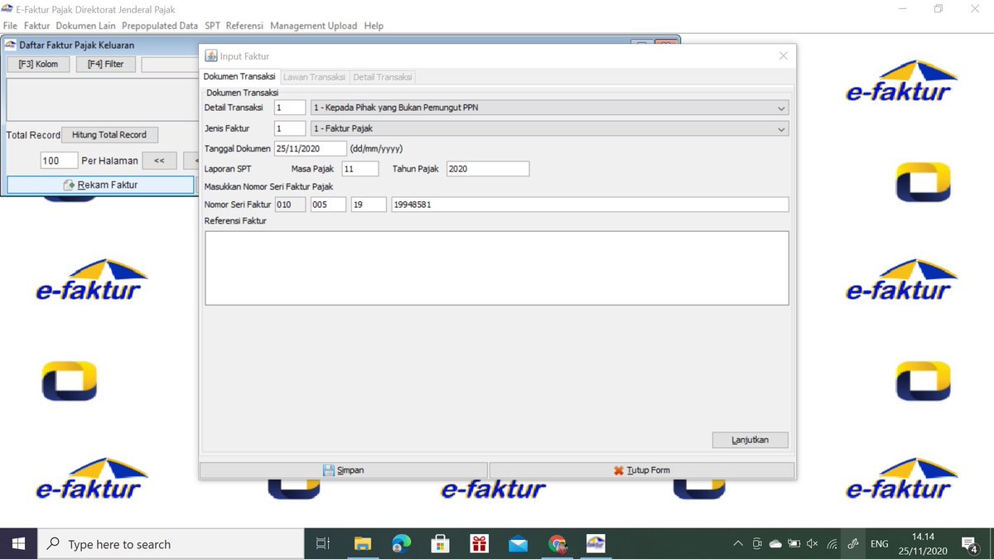994x559 pixels.
Task: Click the Jenis Faktur code field
Action: (290, 128)
